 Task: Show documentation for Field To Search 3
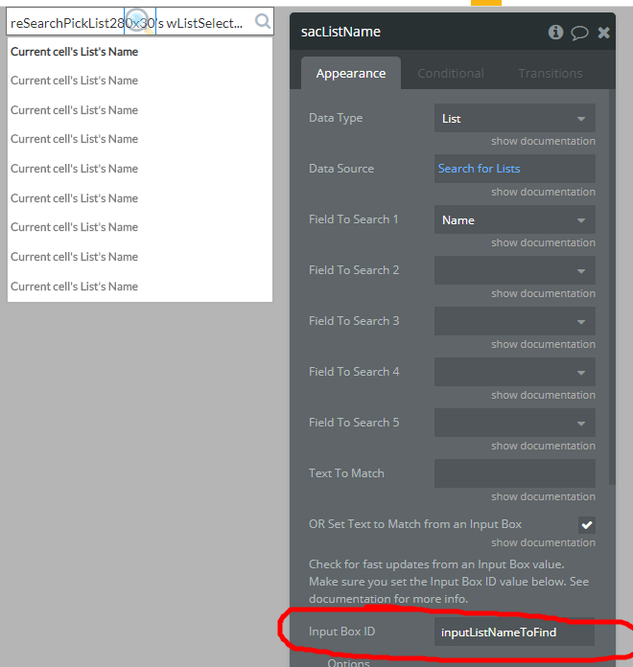pos(543,344)
